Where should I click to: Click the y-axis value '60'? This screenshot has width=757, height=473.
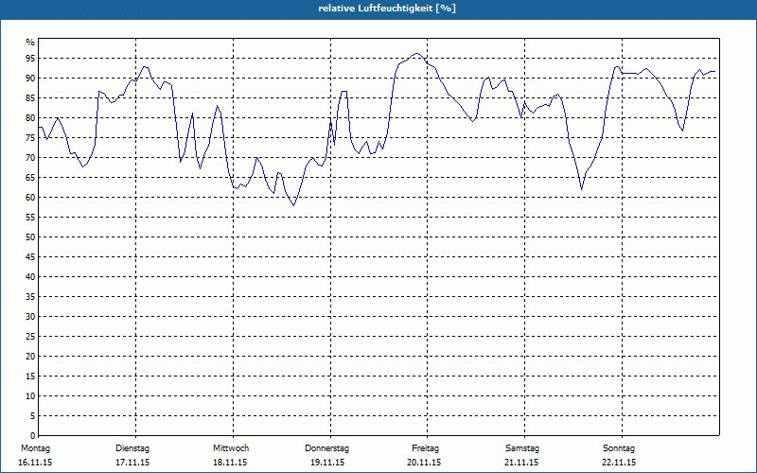coord(30,198)
